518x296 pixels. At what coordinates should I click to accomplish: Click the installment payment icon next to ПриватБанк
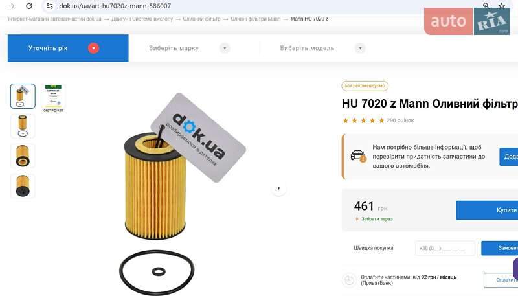click(x=349, y=280)
